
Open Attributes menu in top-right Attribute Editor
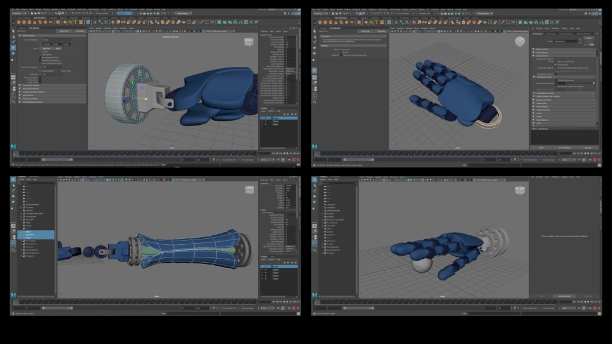coord(555,28)
